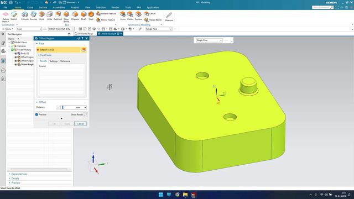Choose the Draft tool
Screen dimensions: 354x199
(x=84, y=16)
